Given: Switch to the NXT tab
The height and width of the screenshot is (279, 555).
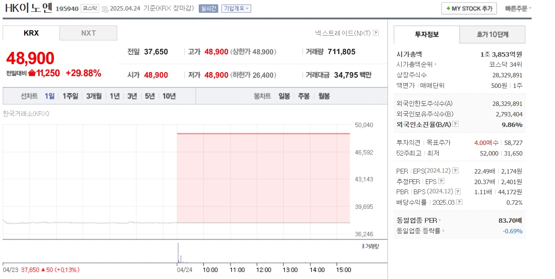Looking at the screenshot, I should (x=89, y=33).
